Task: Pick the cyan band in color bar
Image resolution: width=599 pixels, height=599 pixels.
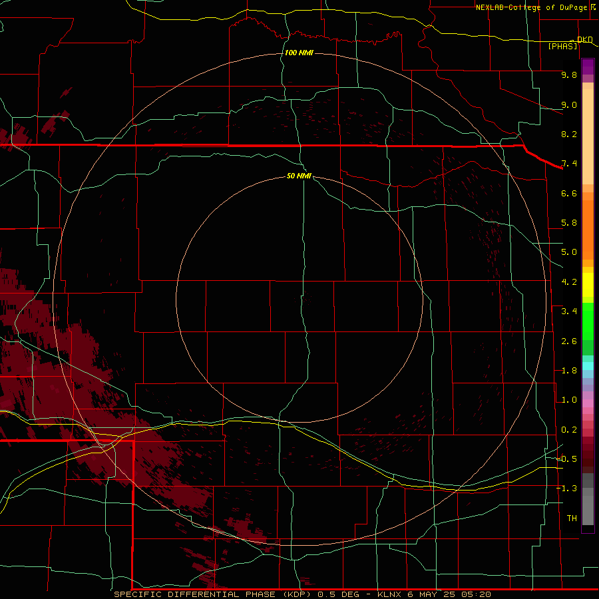Action: 588,366
